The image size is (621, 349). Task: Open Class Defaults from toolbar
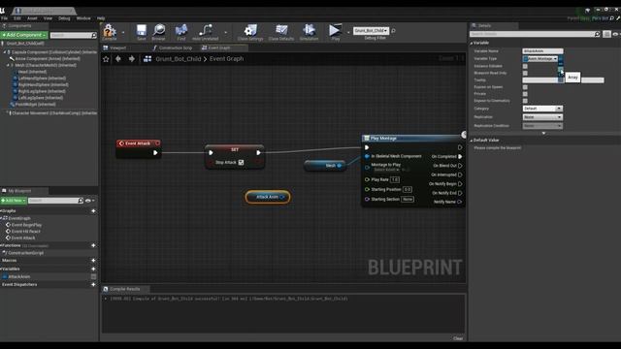click(x=281, y=32)
